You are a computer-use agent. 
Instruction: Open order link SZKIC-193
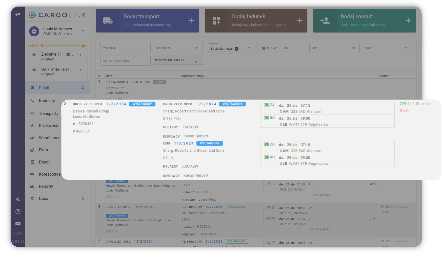coord(141,82)
